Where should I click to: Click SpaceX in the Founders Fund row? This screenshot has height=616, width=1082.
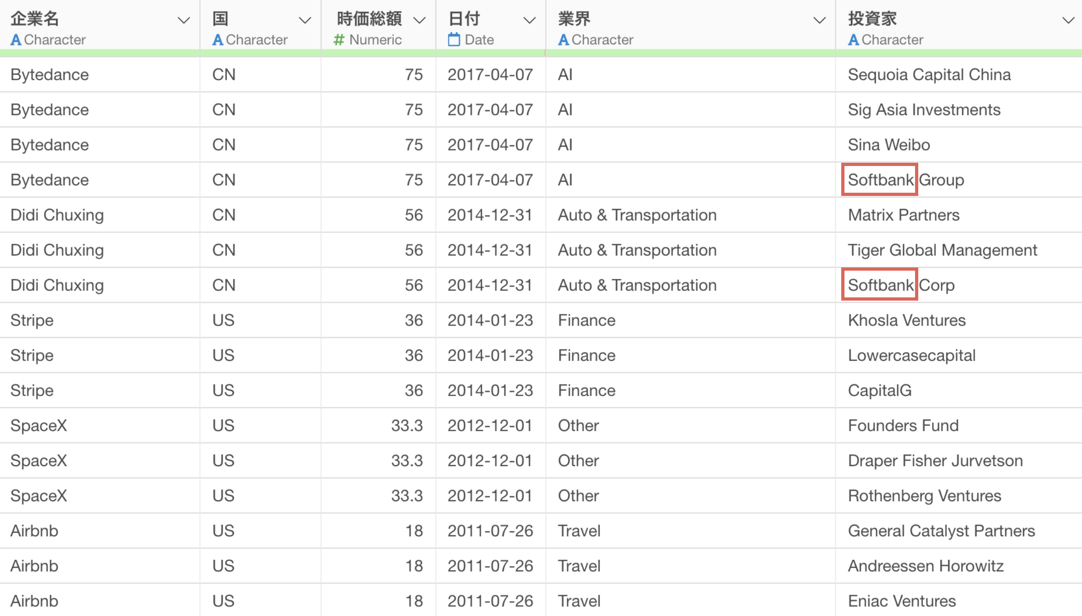pyautogui.click(x=100, y=426)
